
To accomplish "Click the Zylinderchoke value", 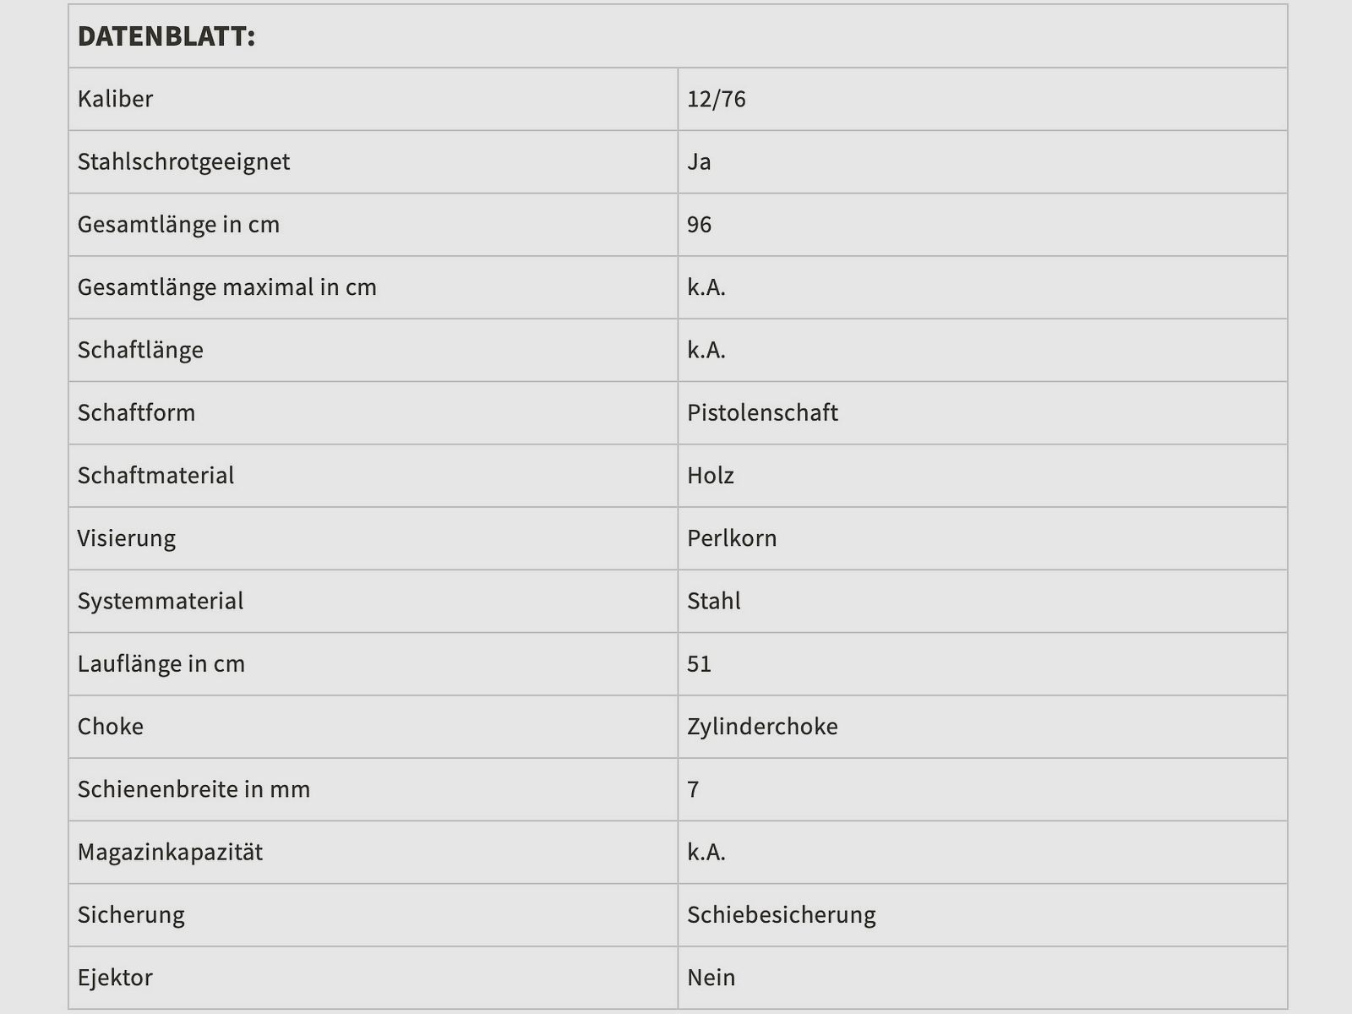I will pos(762,726).
